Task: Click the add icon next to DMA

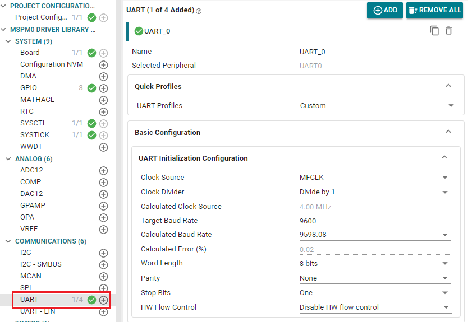Action: pyautogui.click(x=103, y=76)
